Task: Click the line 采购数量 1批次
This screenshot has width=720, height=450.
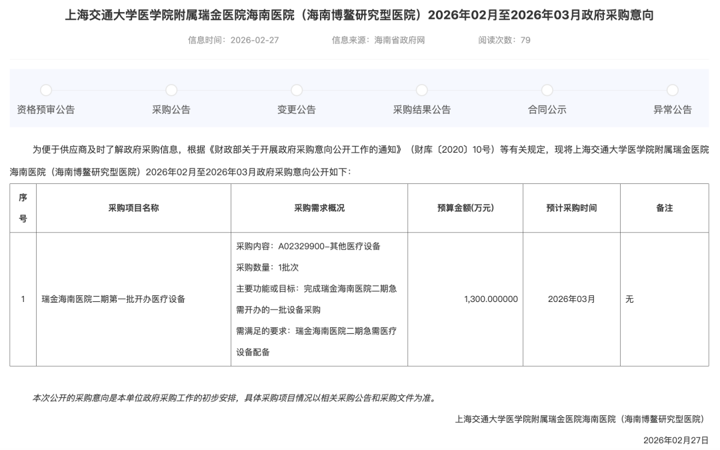Action: point(267,268)
